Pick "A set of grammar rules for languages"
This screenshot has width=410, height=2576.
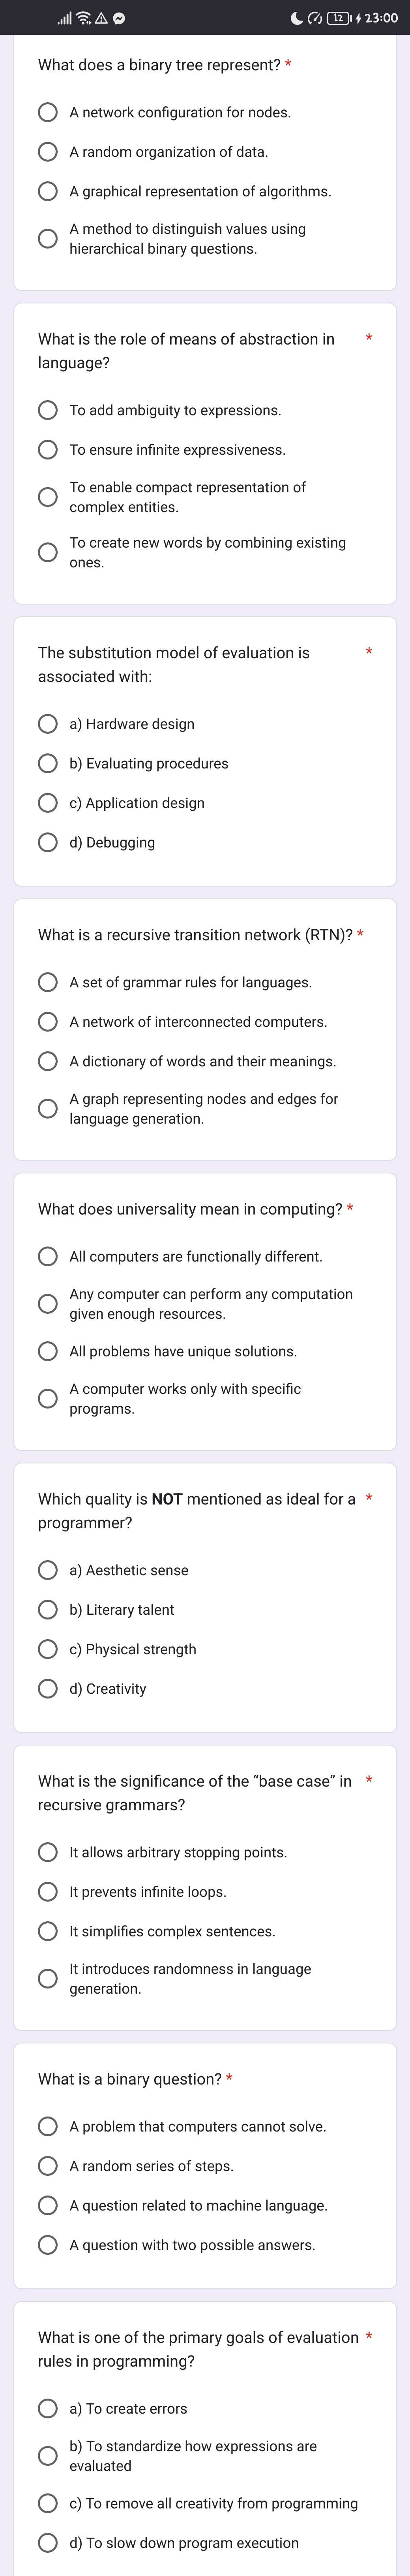click(x=48, y=981)
